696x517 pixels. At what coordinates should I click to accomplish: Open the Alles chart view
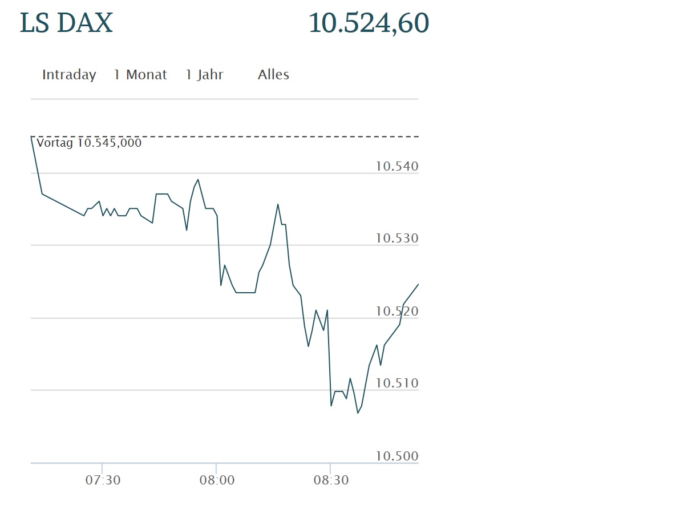click(273, 74)
